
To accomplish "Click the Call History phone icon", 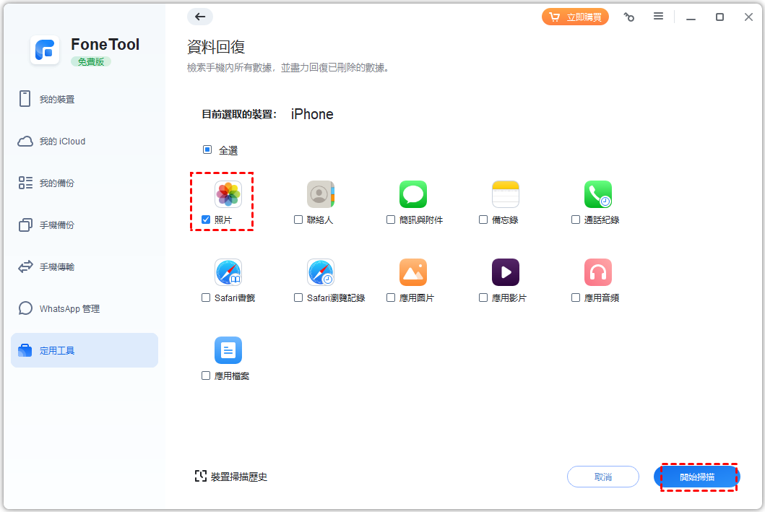I will pos(597,194).
